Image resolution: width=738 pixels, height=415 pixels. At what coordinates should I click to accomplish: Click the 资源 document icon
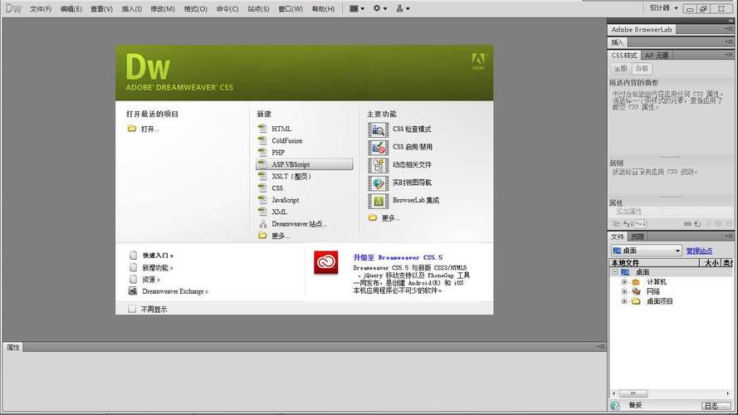(133, 280)
